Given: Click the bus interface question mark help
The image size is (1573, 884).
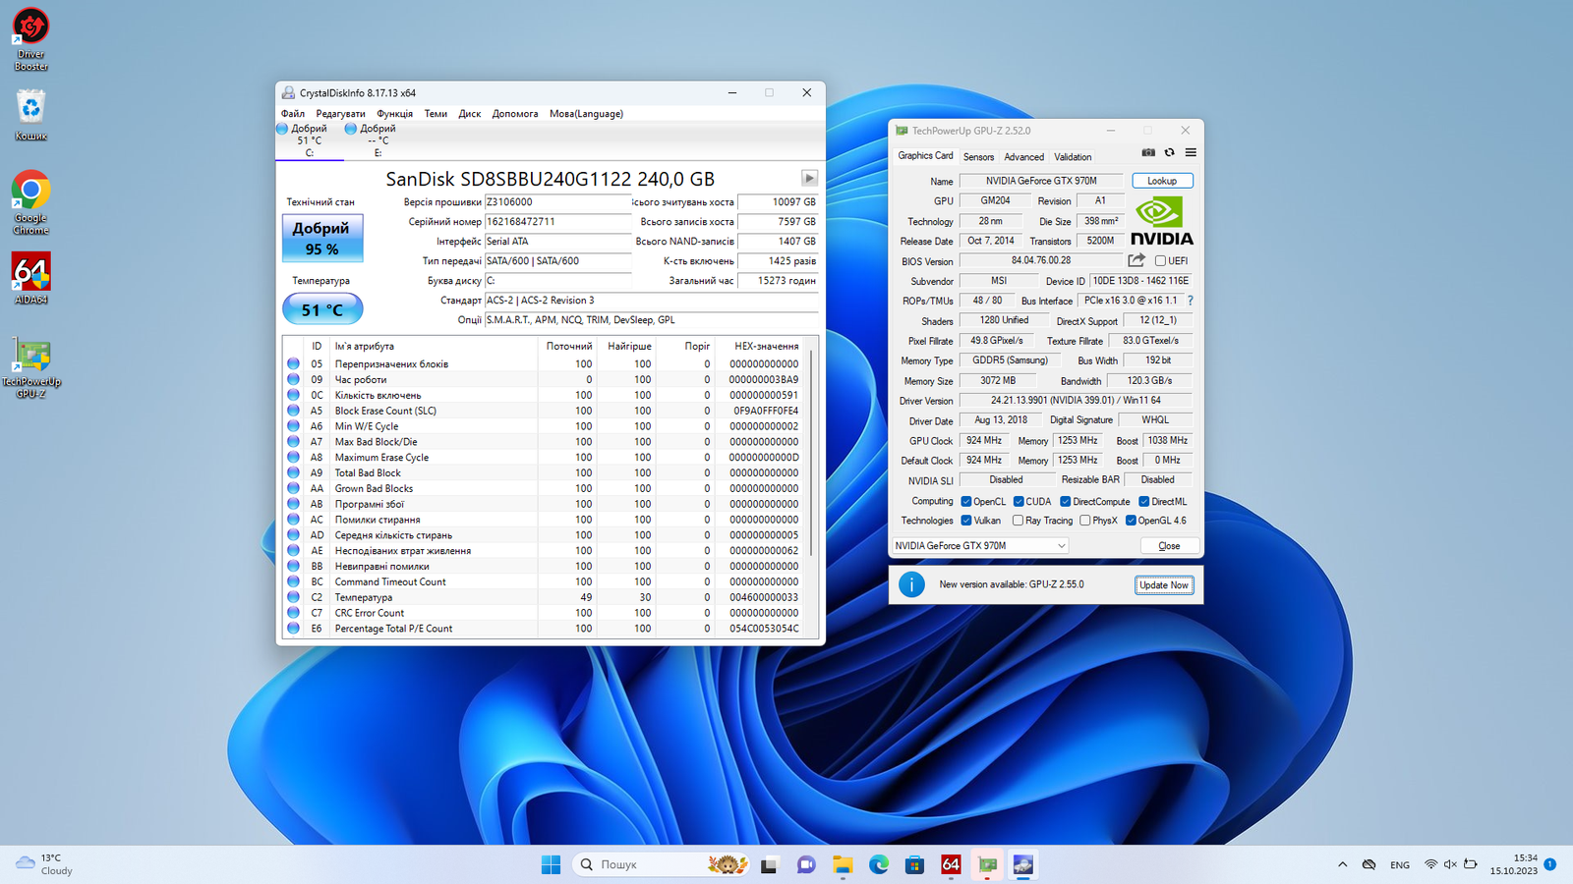Looking at the screenshot, I should click(1191, 301).
